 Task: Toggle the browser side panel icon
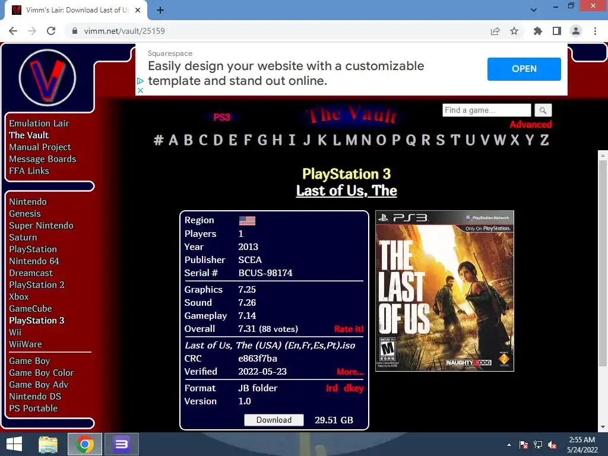[557, 31]
